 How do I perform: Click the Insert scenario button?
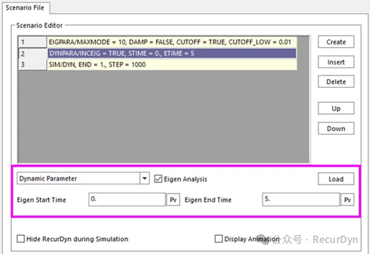tap(336, 62)
